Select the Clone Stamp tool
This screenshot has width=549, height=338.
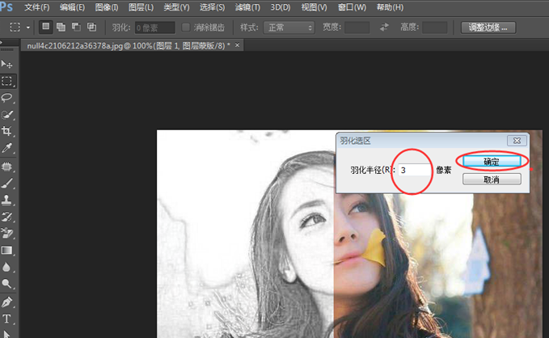[7, 200]
